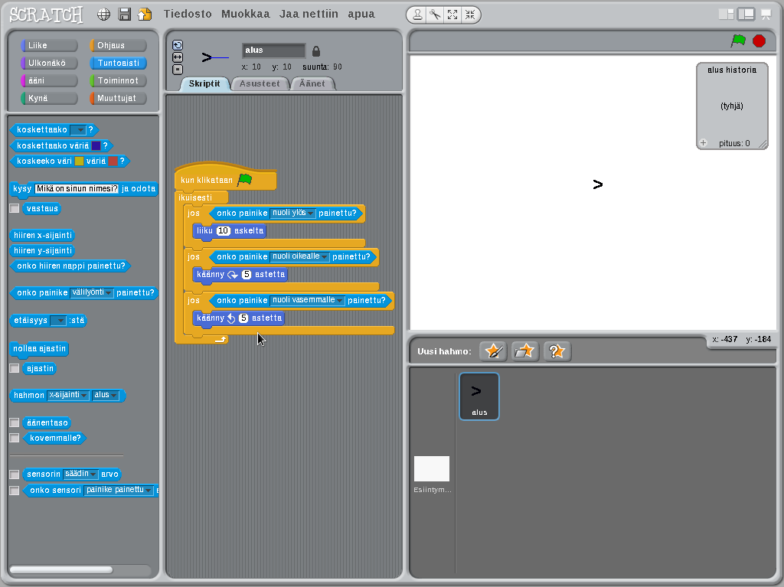Viewport: 784px width, 587px height.
Task: Pick yellow swatch in koskeeko väri block
Action: pyautogui.click(x=79, y=161)
